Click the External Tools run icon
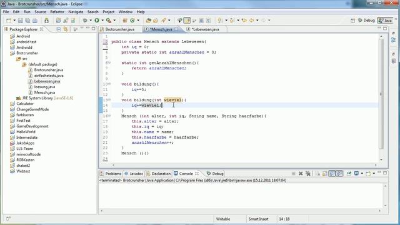Image resolution: width=400 pixels, height=225 pixels. [109, 21]
